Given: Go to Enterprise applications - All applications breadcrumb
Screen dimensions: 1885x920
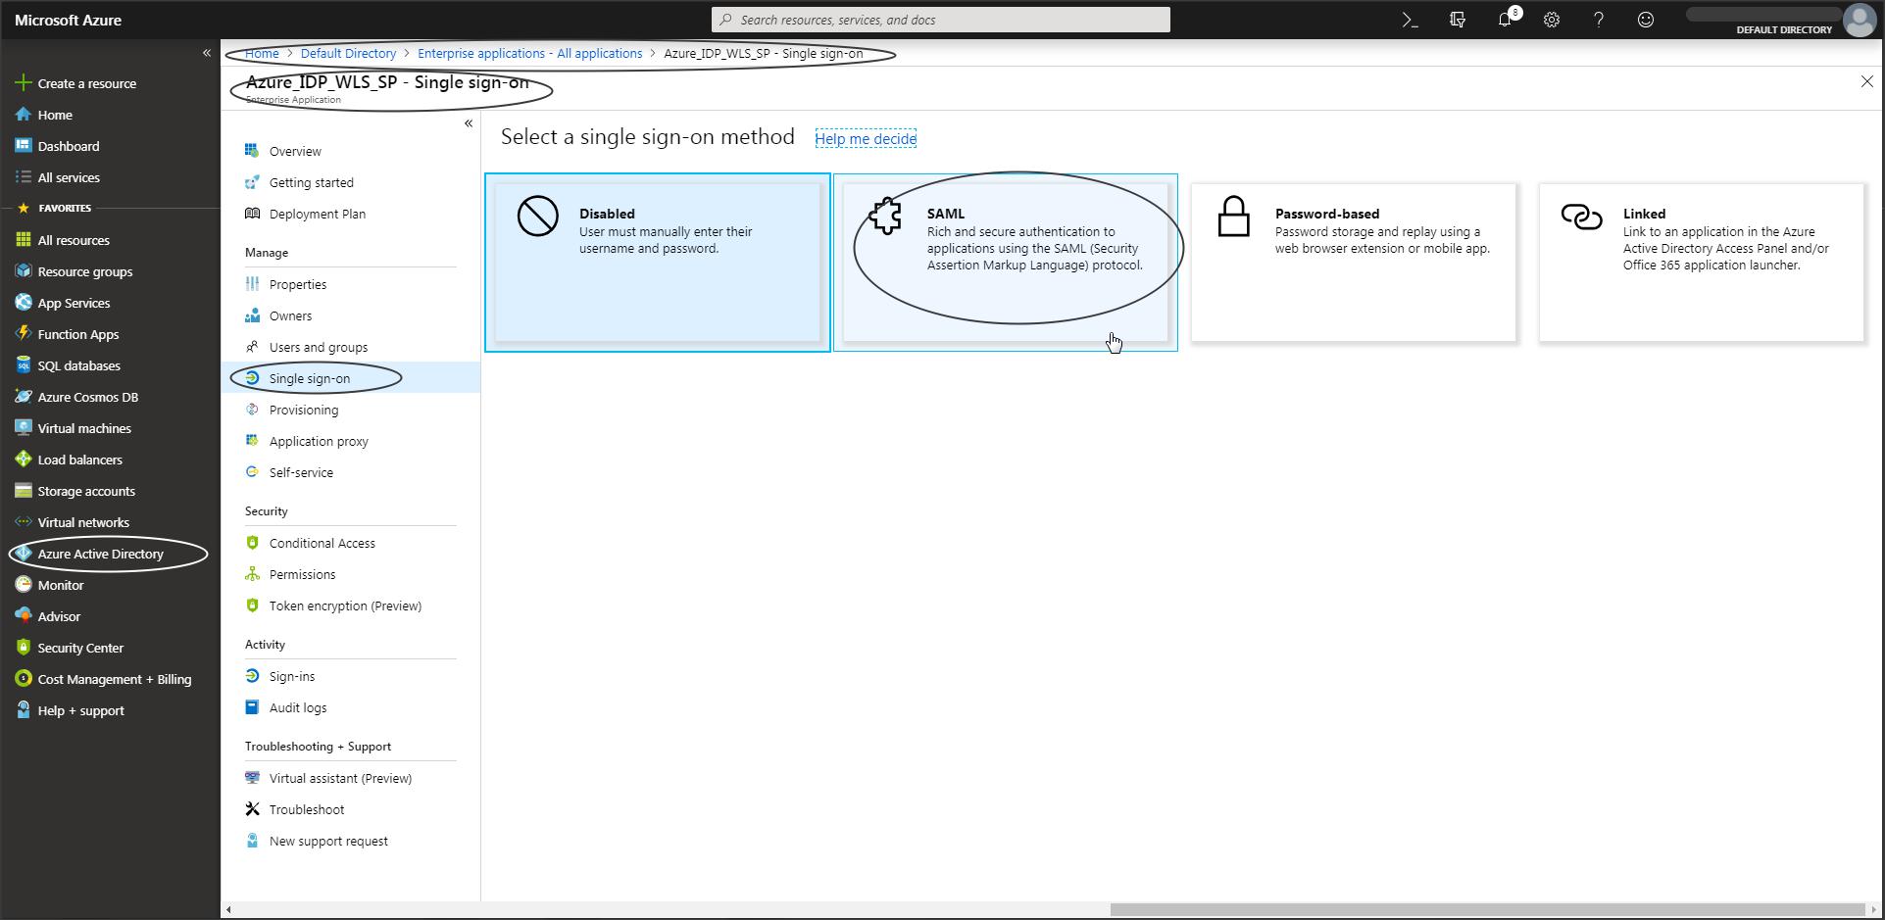Looking at the screenshot, I should click(530, 54).
